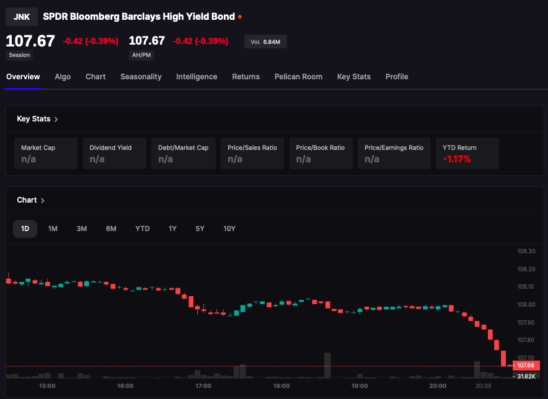
Task: Open the Pelican Room tab
Action: [x=298, y=77]
